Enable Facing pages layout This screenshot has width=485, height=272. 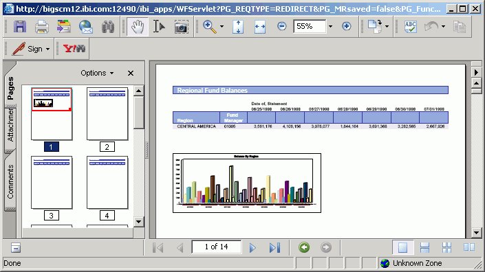pos(469,247)
